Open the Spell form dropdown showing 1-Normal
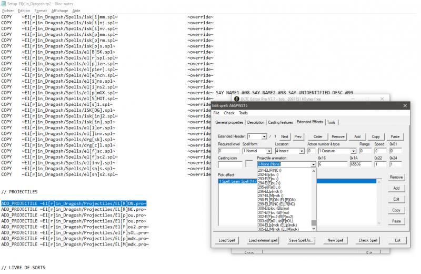 click(269, 151)
